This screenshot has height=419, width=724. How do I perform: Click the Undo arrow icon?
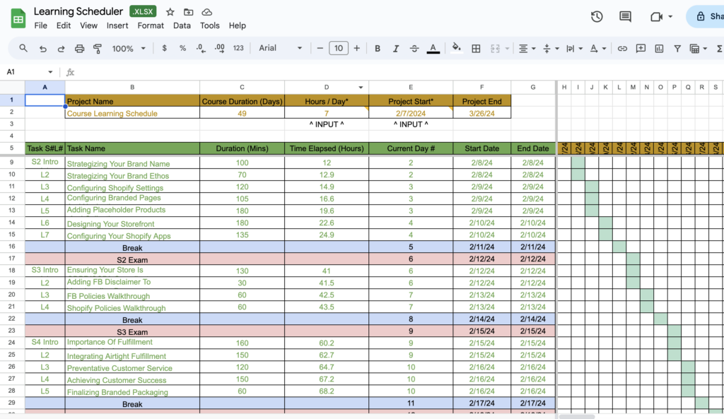pyautogui.click(x=42, y=49)
